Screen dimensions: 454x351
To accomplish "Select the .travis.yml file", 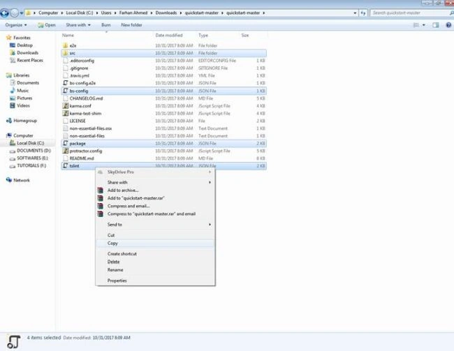I will pos(164,75).
